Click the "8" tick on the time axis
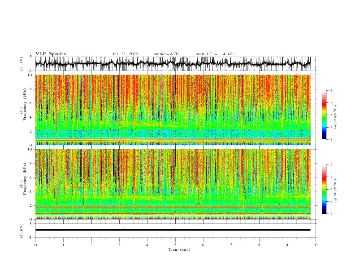 point(259,245)
